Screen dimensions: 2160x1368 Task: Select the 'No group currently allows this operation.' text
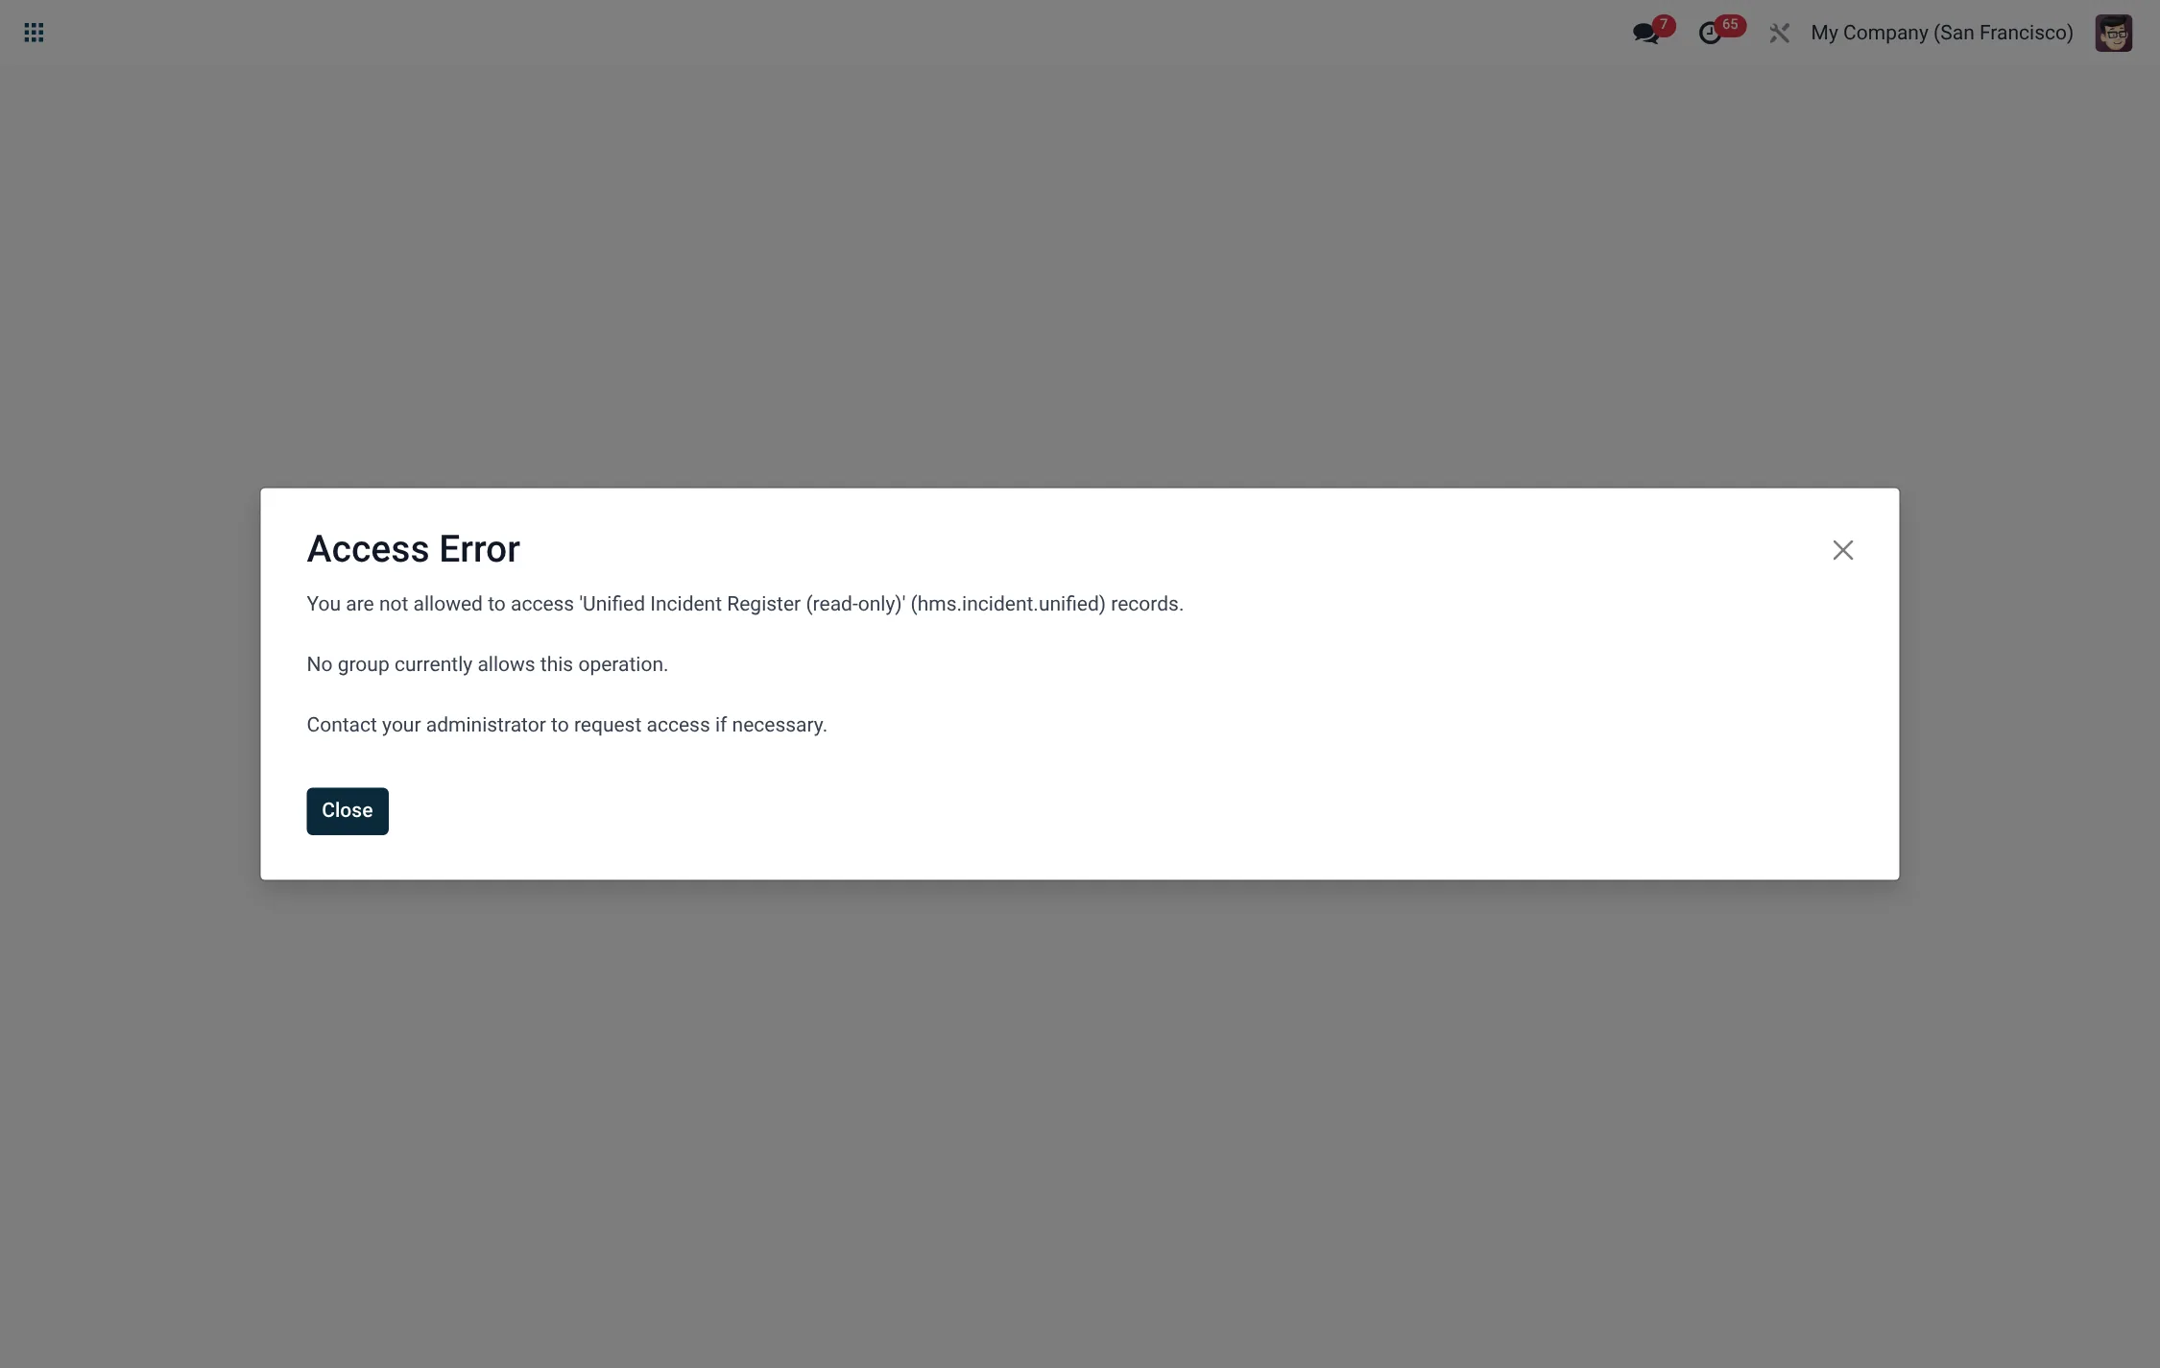point(487,664)
